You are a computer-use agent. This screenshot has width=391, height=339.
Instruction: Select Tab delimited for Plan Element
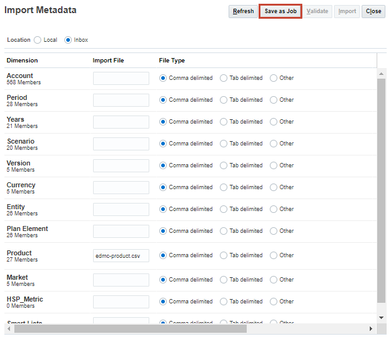[x=224, y=231]
